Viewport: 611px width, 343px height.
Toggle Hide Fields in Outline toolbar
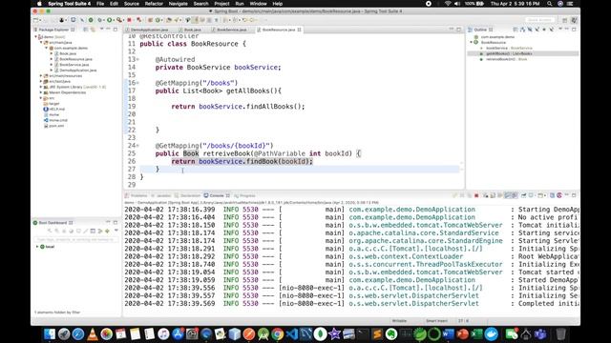(530, 30)
